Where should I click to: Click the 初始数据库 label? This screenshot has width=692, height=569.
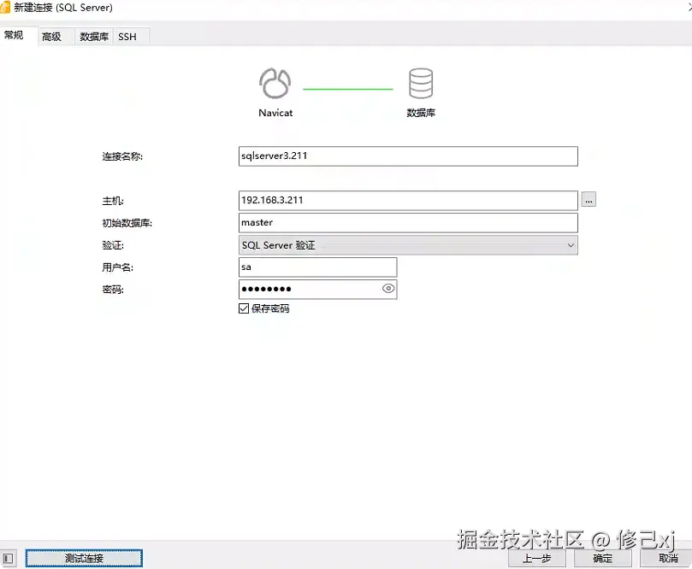(x=127, y=223)
